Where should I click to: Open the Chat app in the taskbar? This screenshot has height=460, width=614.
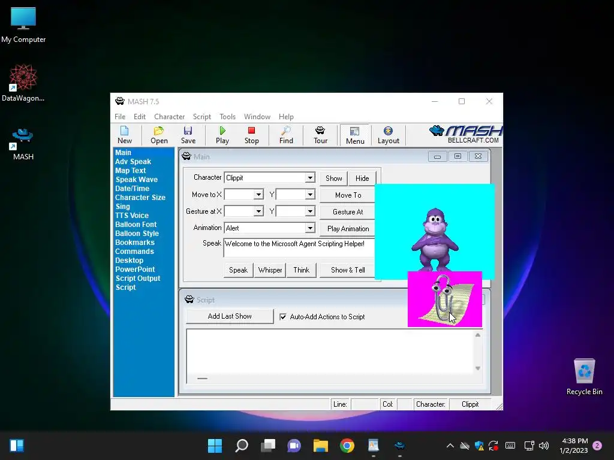[x=294, y=446]
